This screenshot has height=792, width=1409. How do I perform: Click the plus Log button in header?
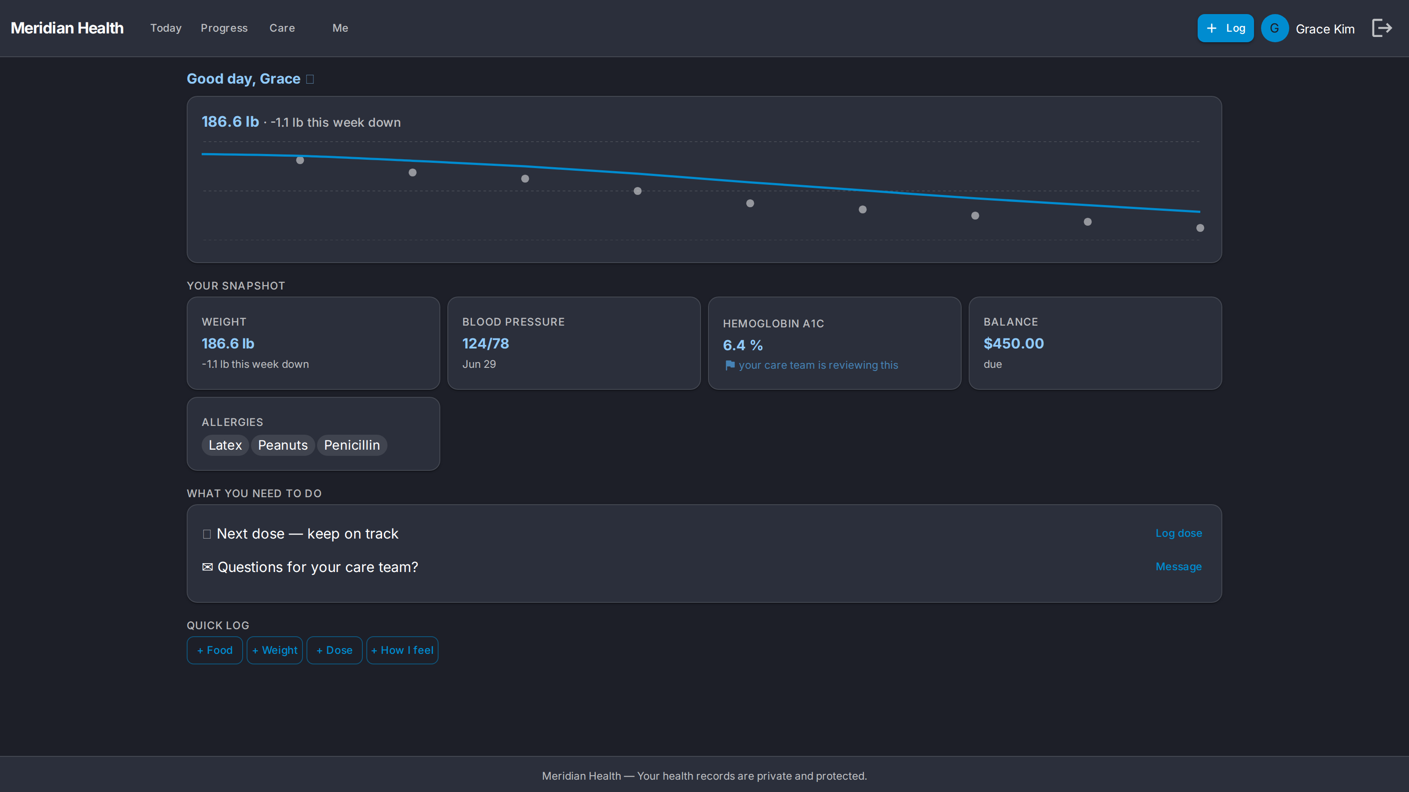[x=1225, y=29]
